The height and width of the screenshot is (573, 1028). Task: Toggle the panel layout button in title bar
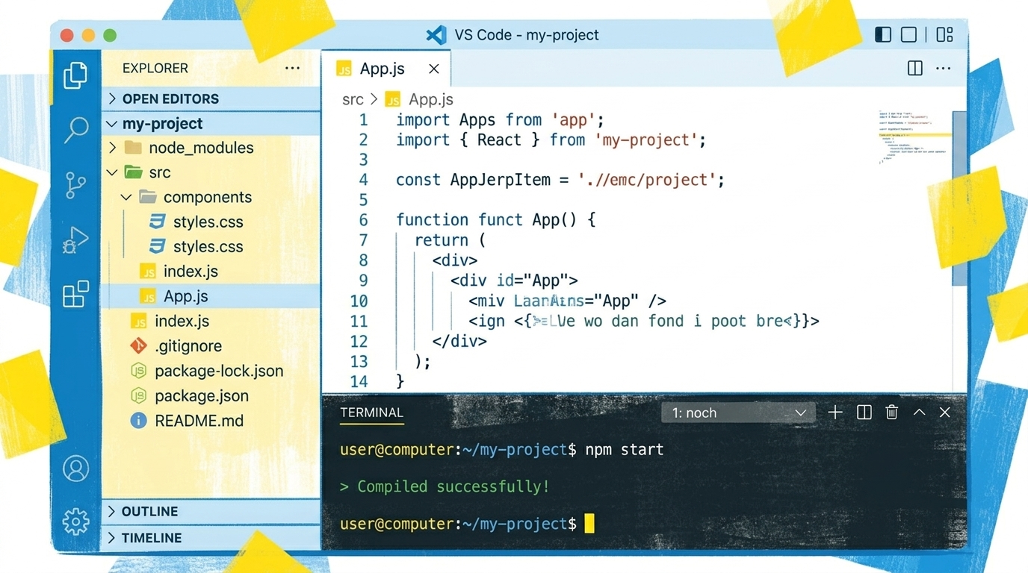908,35
